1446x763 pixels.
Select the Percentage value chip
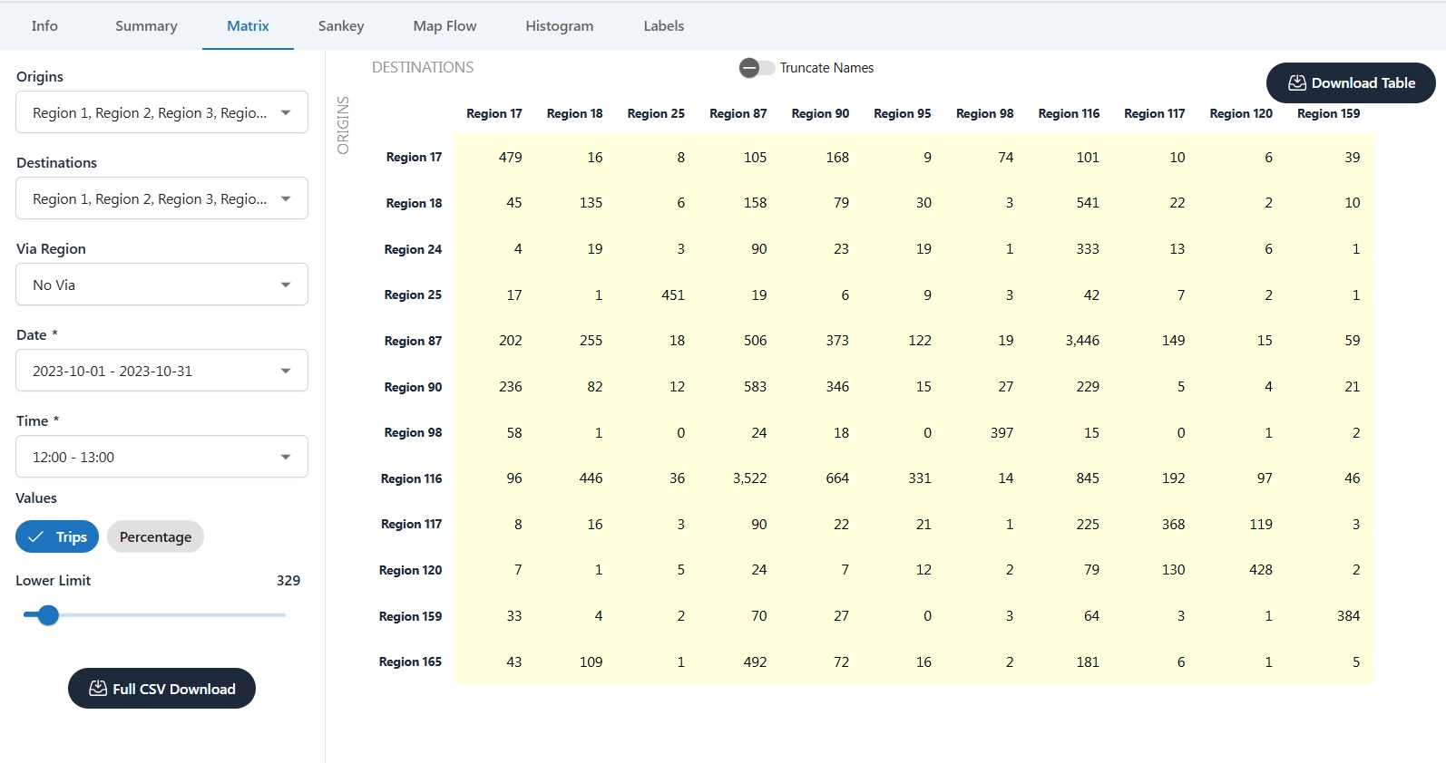155,536
